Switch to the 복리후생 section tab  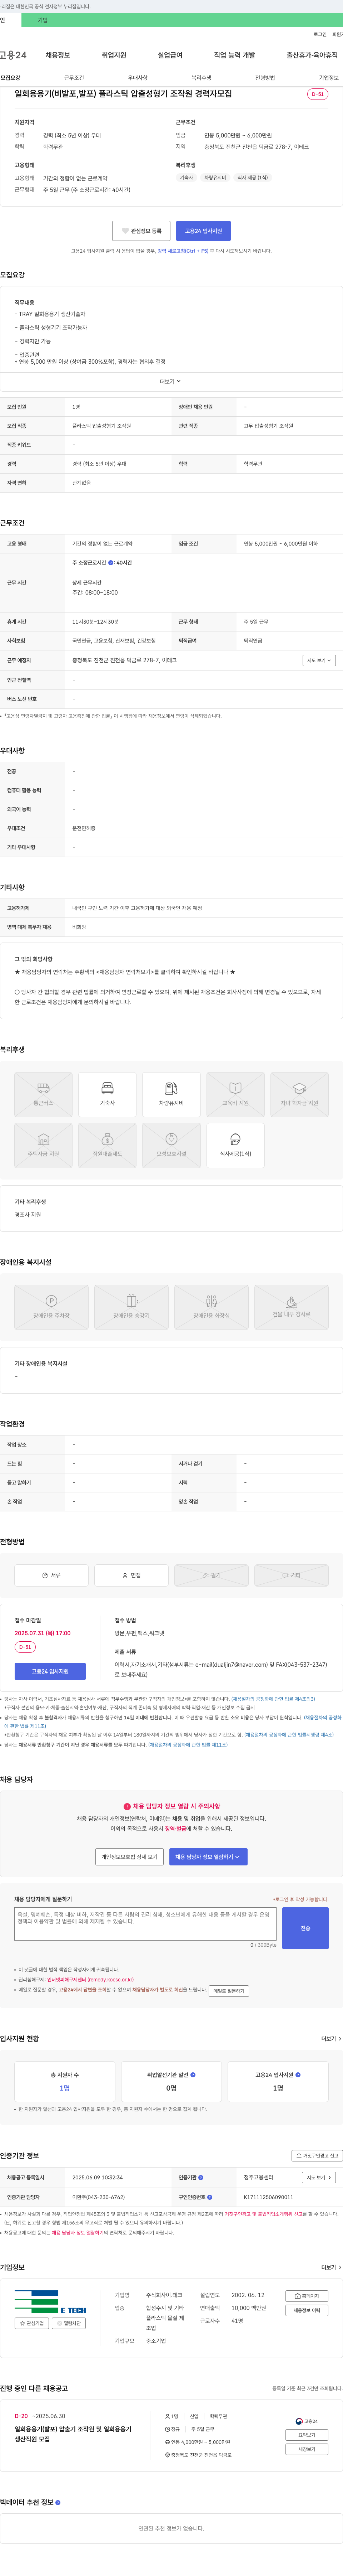point(202,78)
